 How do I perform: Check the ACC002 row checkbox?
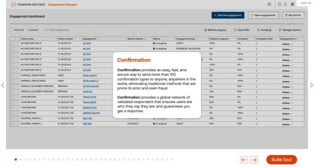click(x=12, y=54)
